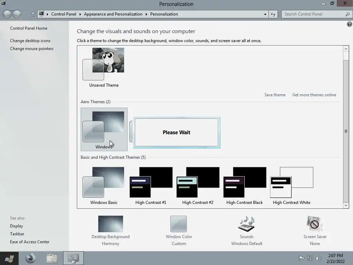Expand the arrow after Control Panel breadcrumb
Screen dimensions: 353x265
coord(80,14)
